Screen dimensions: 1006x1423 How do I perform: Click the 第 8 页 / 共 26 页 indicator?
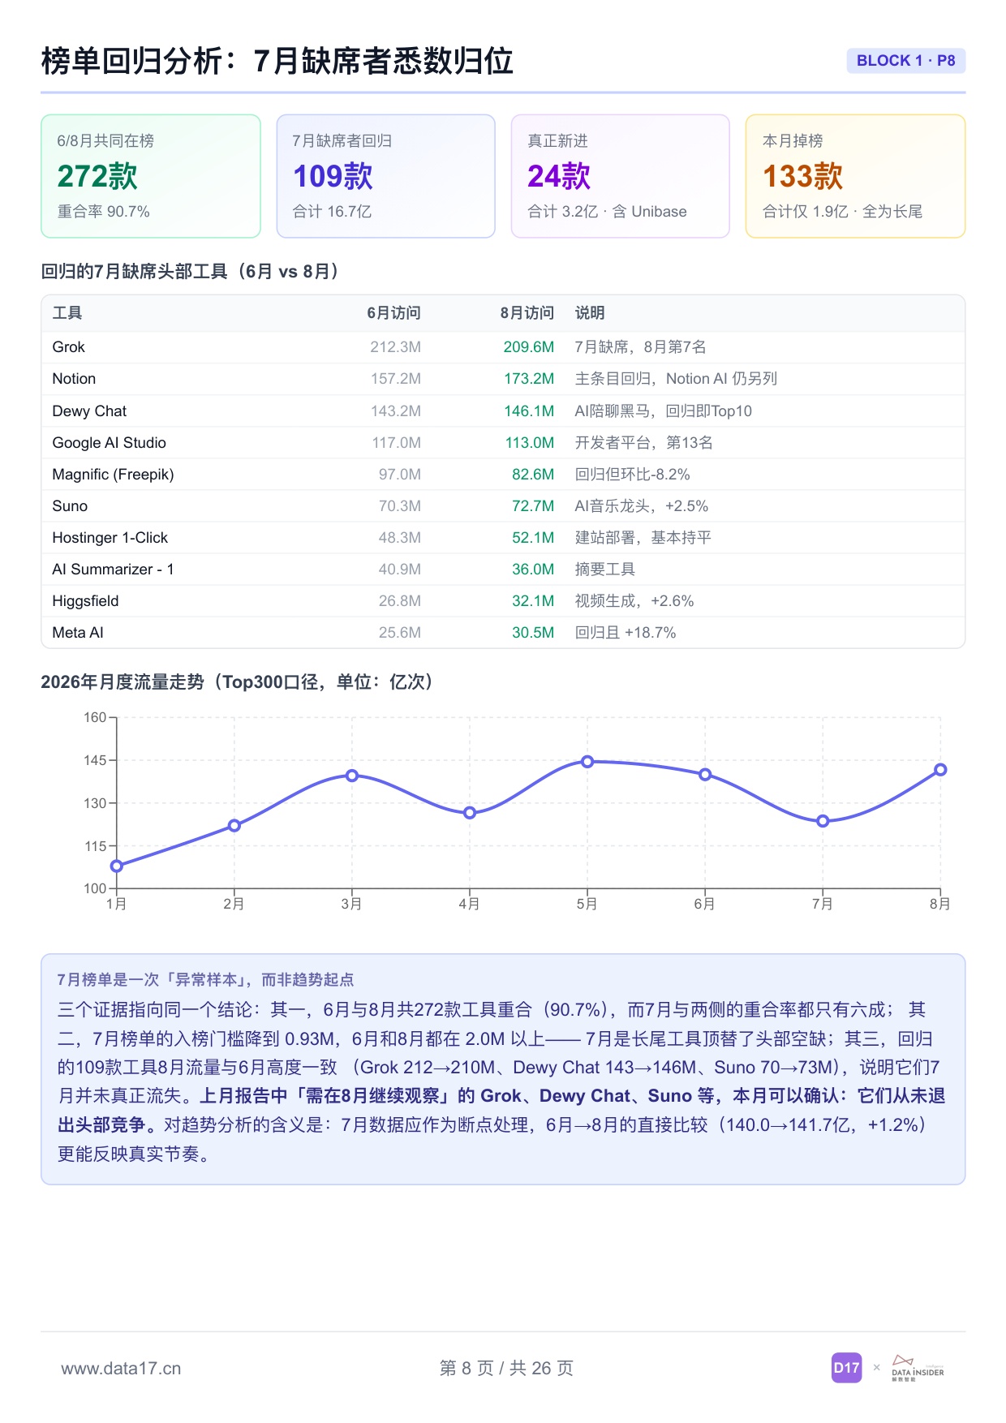click(x=506, y=1369)
